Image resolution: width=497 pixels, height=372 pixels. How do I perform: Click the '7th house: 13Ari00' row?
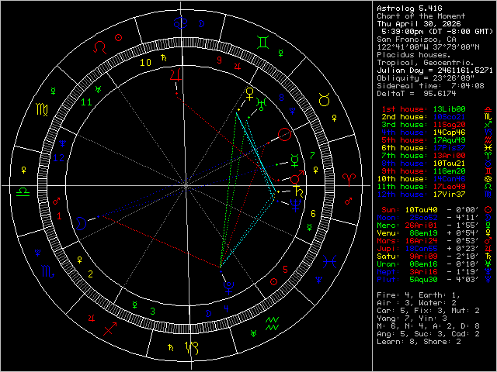423,156
